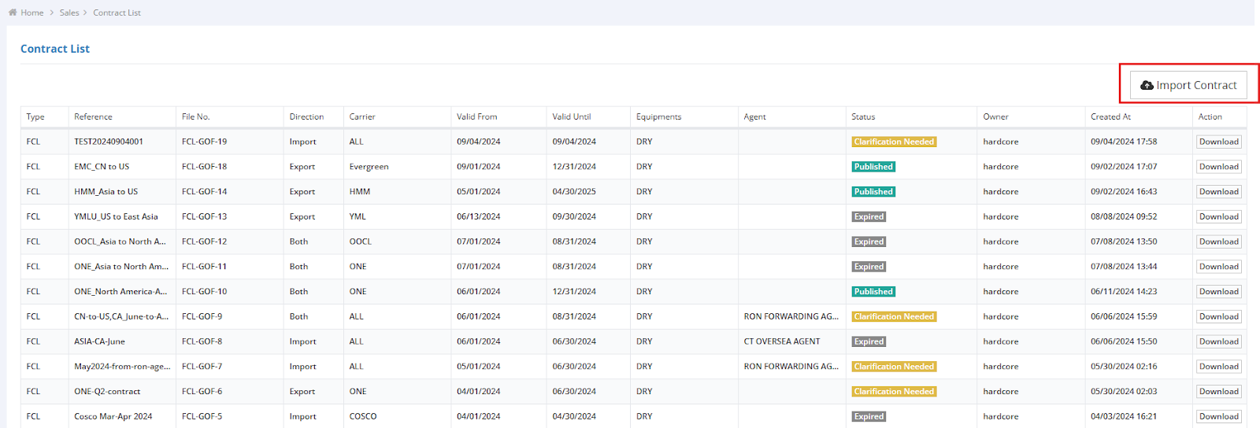Sort by the Created At column header
1260x428 pixels.
pyautogui.click(x=1110, y=116)
